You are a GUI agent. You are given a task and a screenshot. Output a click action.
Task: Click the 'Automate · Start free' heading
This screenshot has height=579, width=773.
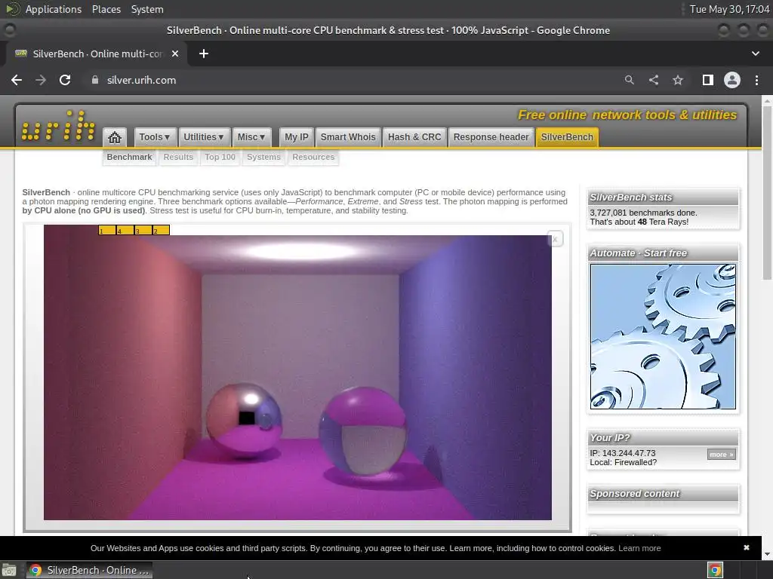pos(639,253)
